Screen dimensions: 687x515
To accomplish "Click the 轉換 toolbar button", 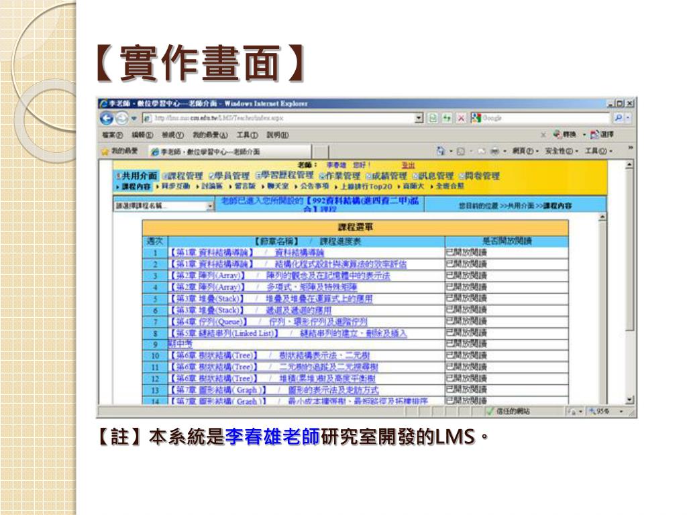I will pyautogui.click(x=565, y=134).
